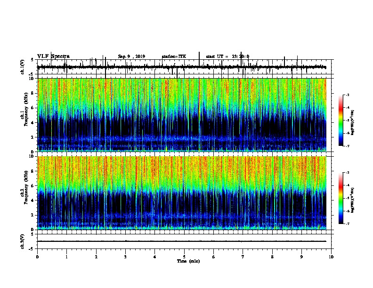Click the time-axis tick label "1"

click(66, 257)
